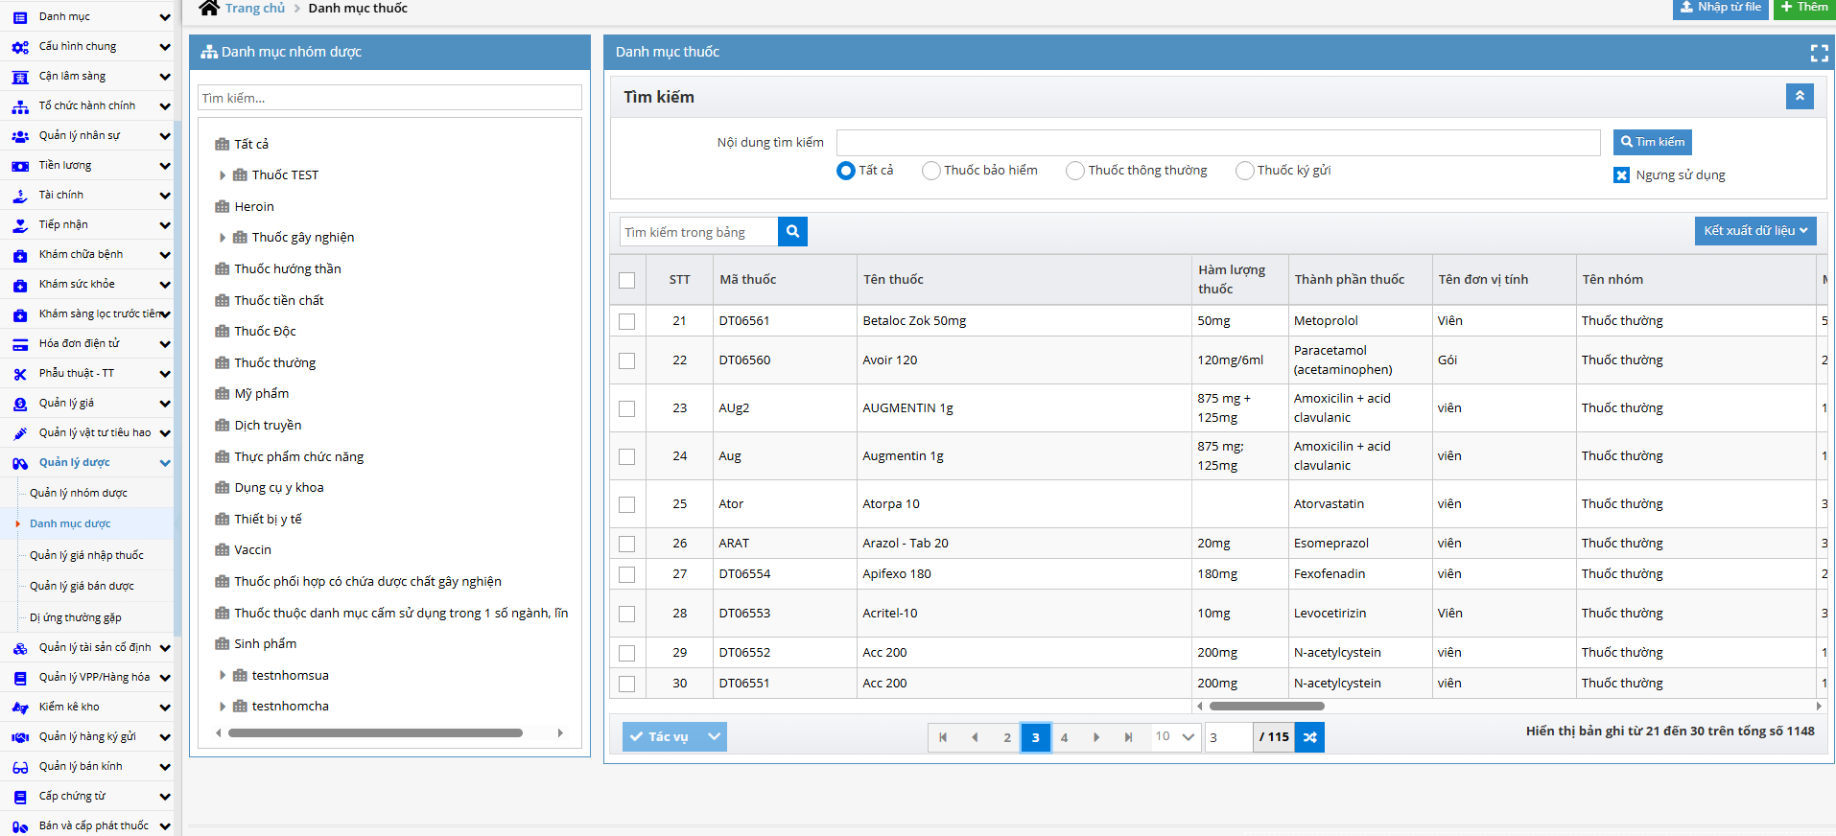Viewport: 1836px width, 836px height.
Task: Click the Tổ chức hành chính sitemap icon
Action: 20,106
